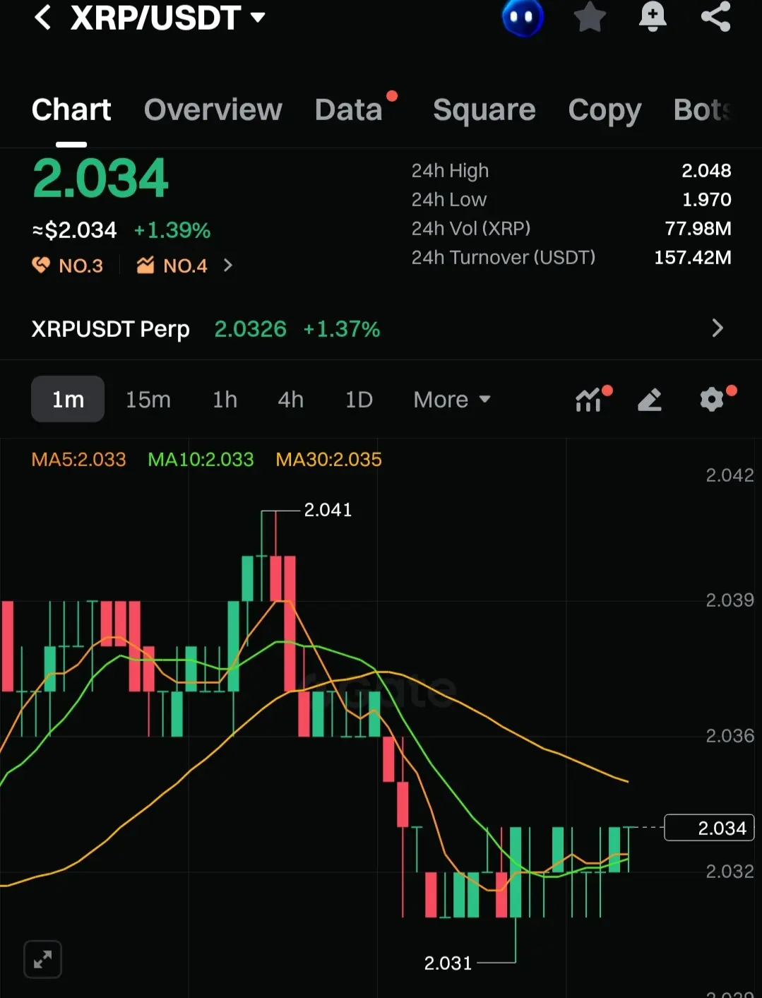Tap the 24h Low value 1.970
762x998 pixels.
click(x=707, y=200)
